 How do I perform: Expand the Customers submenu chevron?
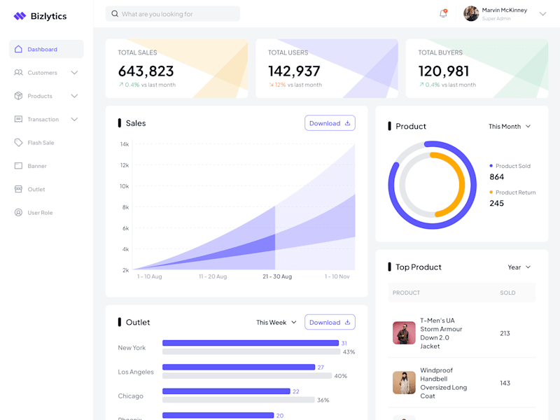point(74,73)
